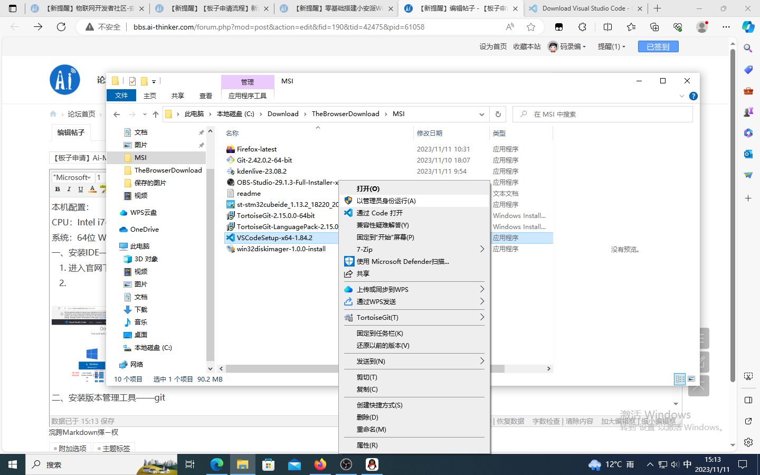Image resolution: width=760 pixels, height=475 pixels.
Task: Add page to favorites star icon
Action: pos(531,27)
